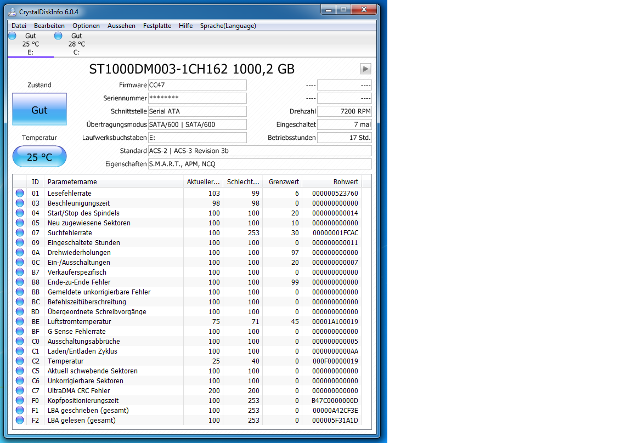This screenshot has height=443, width=632.
Task: Click status icon for C2 Temperatur row
Action: tap(20, 361)
